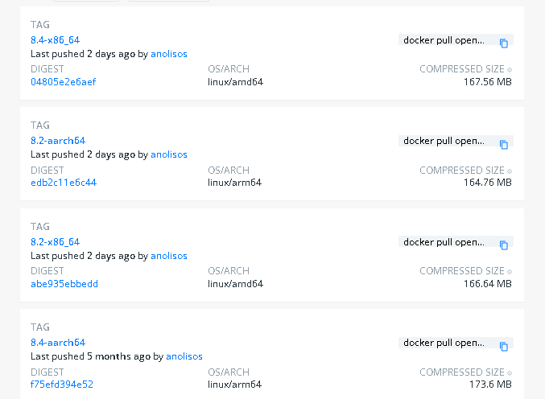The width and height of the screenshot is (545, 399).
Task: View digest edb2c11e6c44 details
Action: pyautogui.click(x=63, y=183)
